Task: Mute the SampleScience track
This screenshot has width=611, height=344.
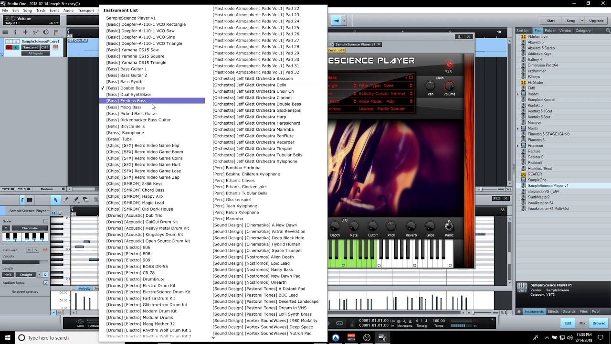Action: (9, 42)
